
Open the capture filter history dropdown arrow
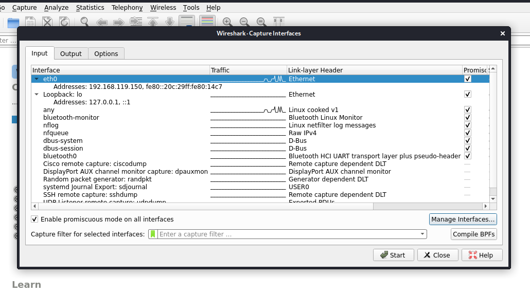422,234
